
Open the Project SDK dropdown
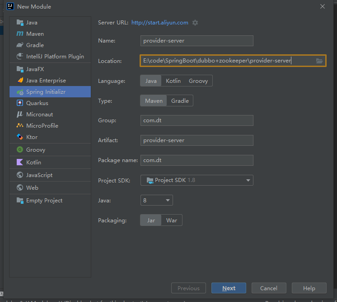pos(197,180)
